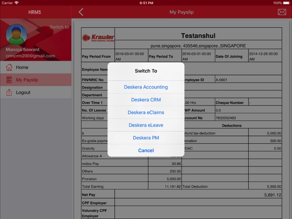
Task: Tap the 2016-03-31 00:00 AM value
Action: (x=197, y=56)
